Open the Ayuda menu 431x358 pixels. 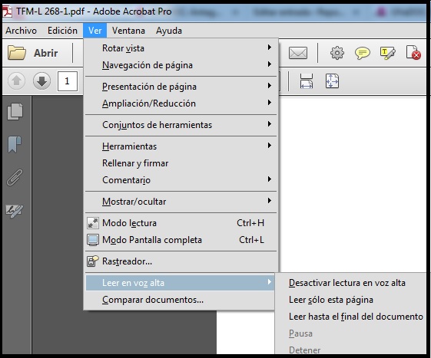[x=169, y=31]
